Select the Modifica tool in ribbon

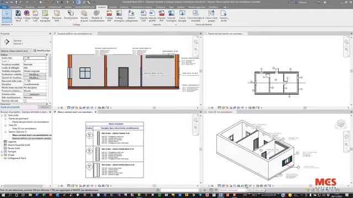coord(7,16)
